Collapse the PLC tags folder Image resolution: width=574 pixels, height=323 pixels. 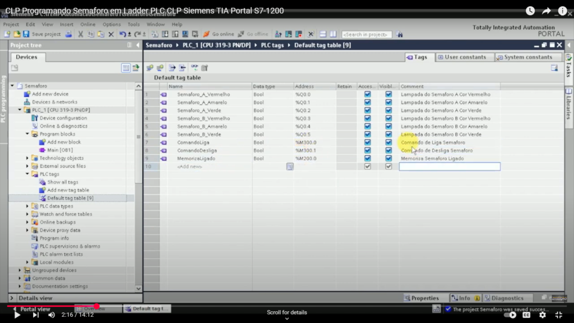pyautogui.click(x=27, y=174)
